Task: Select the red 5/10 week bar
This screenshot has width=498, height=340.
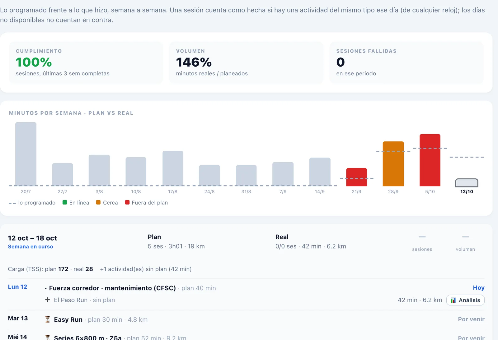Action: (x=430, y=160)
